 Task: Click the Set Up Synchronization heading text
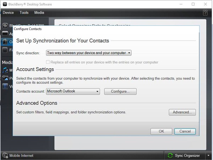pos(62,41)
